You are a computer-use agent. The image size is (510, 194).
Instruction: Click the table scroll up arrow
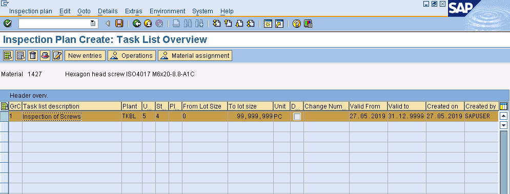503,116
